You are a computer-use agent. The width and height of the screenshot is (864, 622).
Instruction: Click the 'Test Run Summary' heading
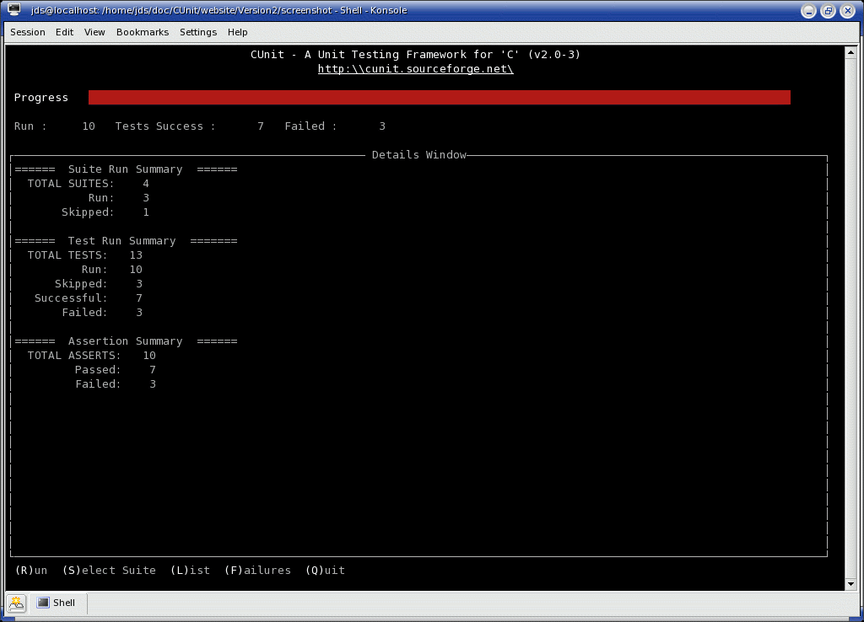(121, 240)
